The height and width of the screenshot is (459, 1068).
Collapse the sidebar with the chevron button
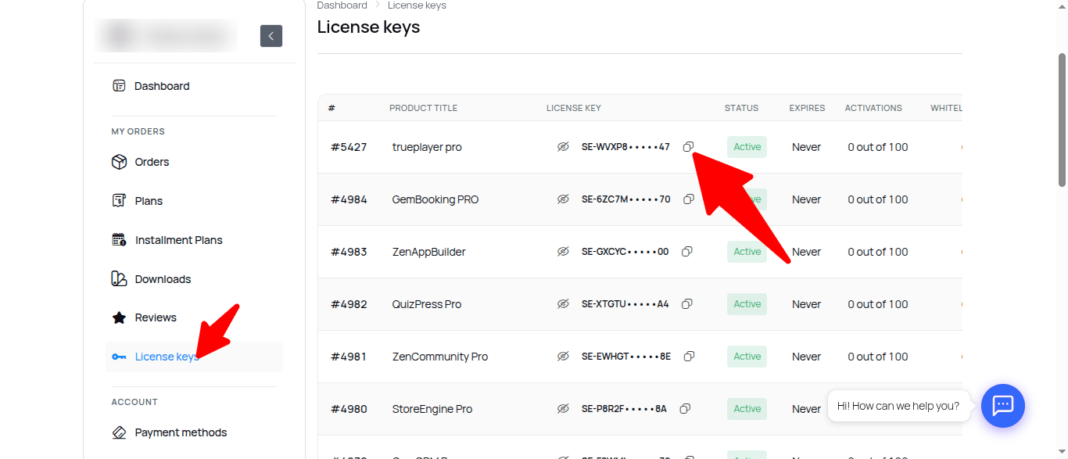point(271,36)
